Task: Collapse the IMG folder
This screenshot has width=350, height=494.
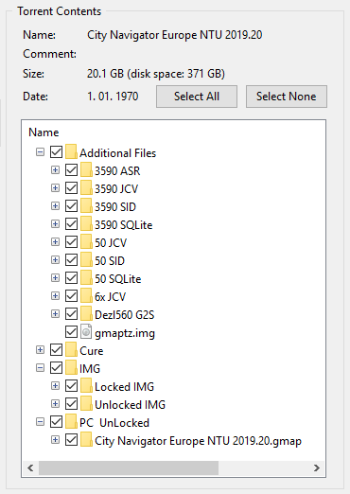Action: click(40, 368)
